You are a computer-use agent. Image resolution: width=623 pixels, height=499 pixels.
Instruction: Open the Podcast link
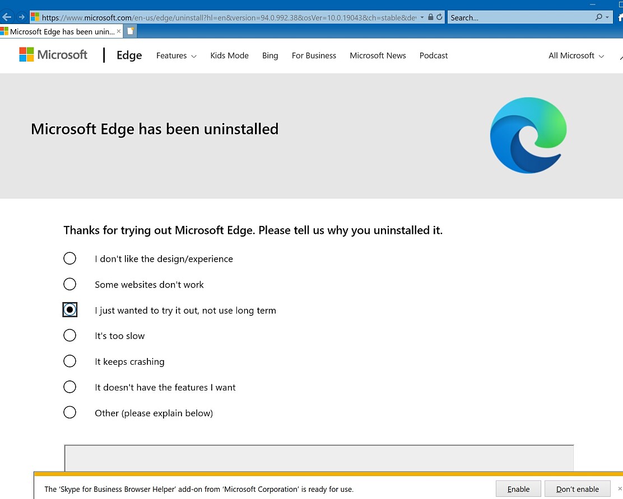(434, 55)
